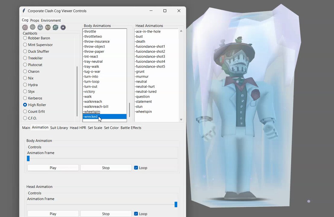Open the Suit Library tab
This screenshot has width=334, height=217.
tap(59, 127)
